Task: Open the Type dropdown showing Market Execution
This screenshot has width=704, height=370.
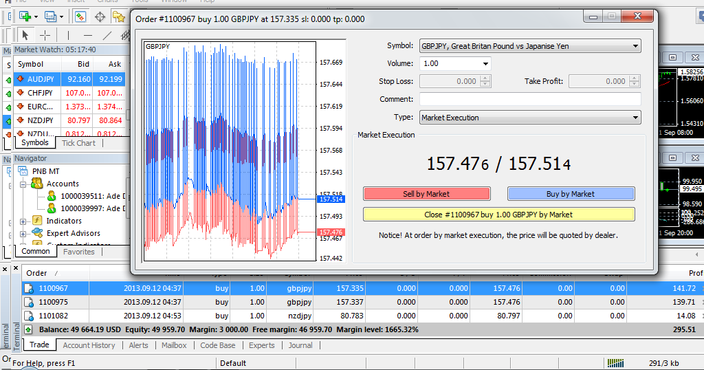Action: (530, 117)
